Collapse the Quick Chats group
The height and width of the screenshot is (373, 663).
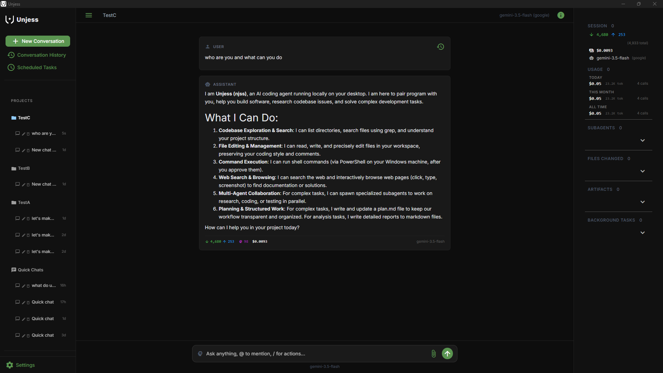coord(30,270)
